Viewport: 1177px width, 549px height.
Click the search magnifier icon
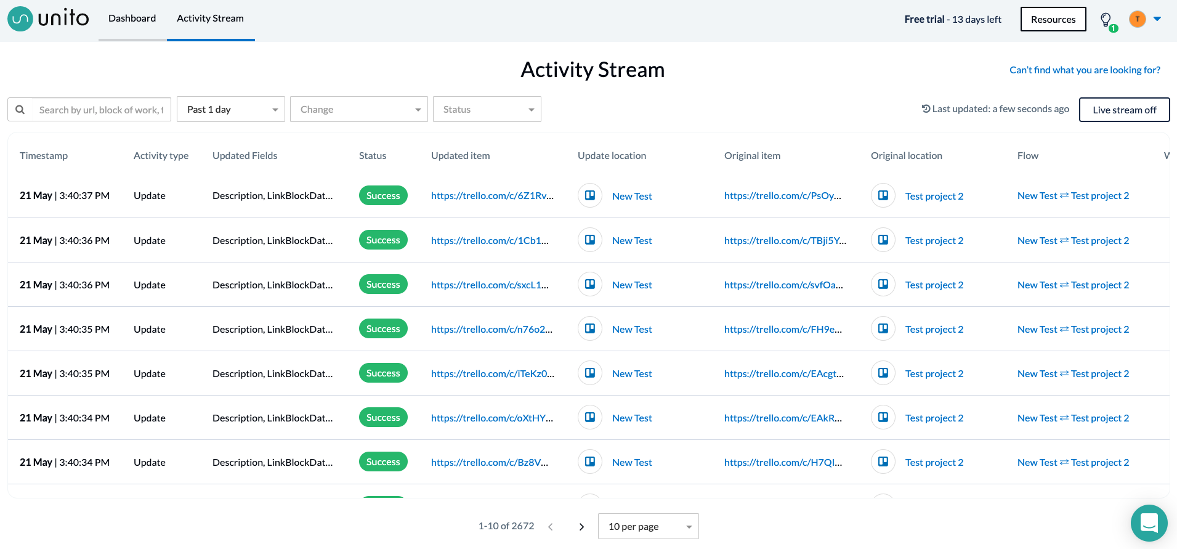[x=20, y=110]
